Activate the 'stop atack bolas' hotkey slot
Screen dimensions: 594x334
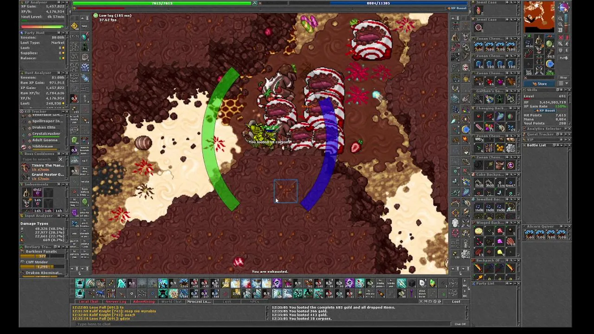[x=422, y=294]
